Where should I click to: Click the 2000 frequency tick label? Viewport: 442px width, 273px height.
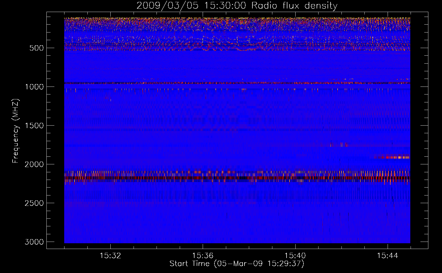click(34, 164)
